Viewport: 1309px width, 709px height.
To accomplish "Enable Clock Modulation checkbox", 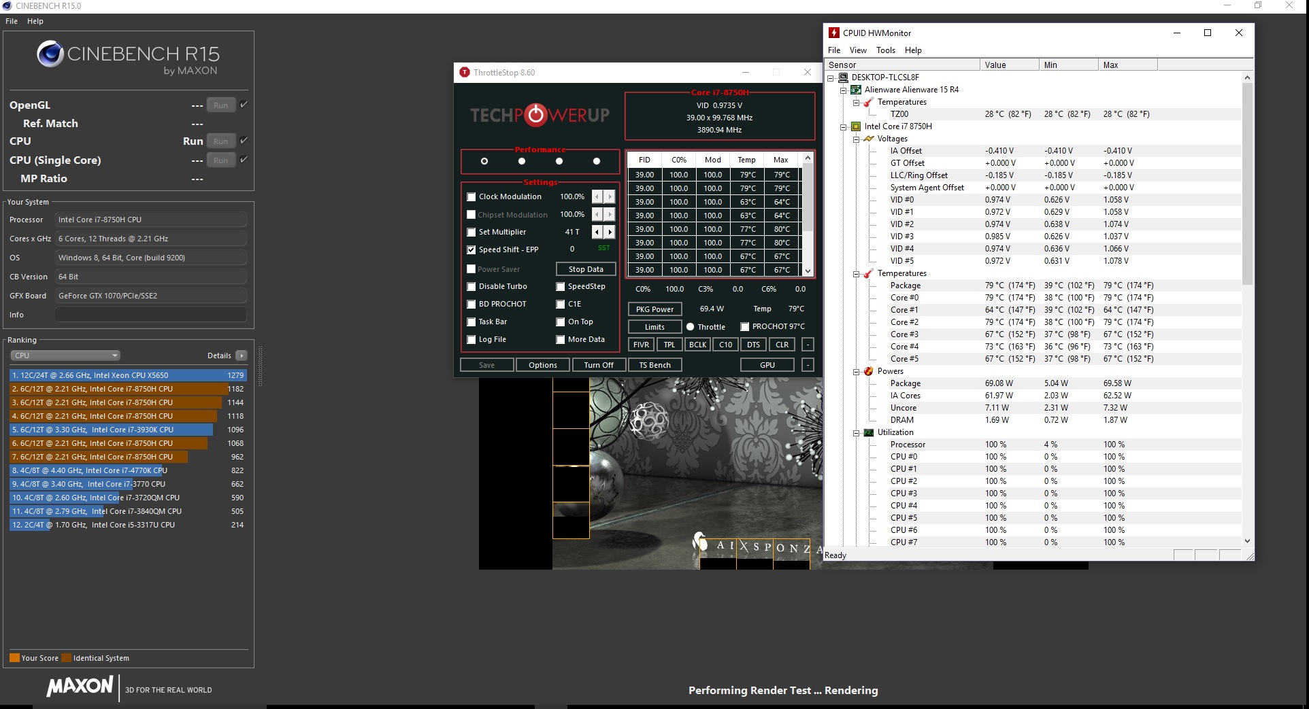I will pos(471,197).
